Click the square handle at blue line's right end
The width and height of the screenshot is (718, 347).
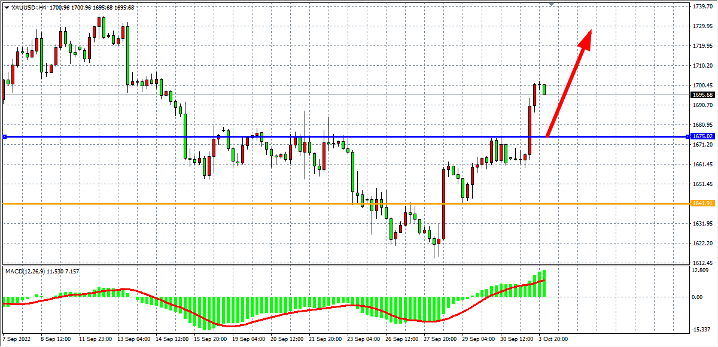tap(687, 137)
